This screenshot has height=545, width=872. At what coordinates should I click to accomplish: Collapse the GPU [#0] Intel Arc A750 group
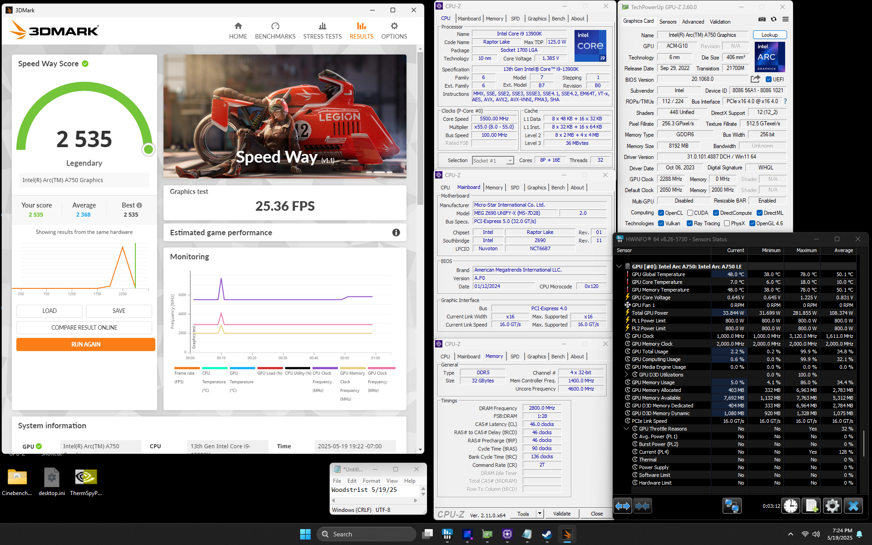(x=619, y=266)
